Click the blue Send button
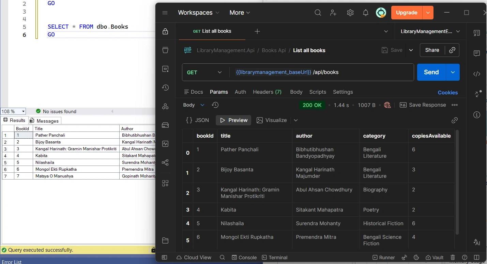The image size is (487, 264). [x=431, y=72]
